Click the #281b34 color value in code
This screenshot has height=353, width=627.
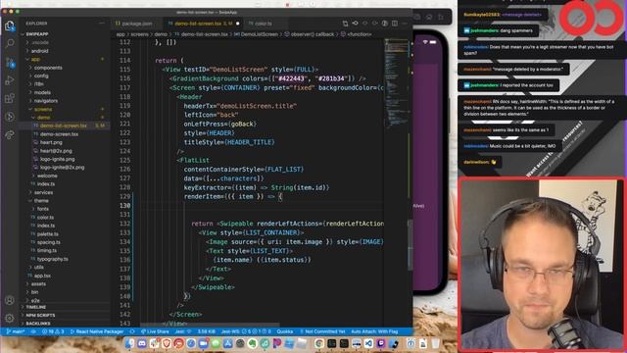click(331, 78)
